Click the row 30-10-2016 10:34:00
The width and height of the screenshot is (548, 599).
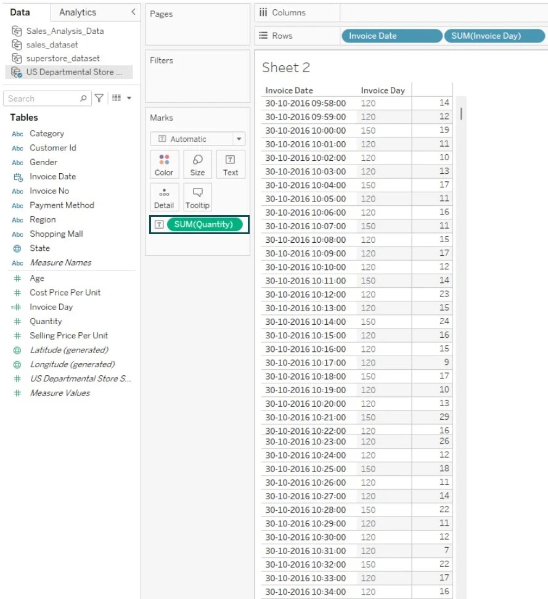pos(356,592)
